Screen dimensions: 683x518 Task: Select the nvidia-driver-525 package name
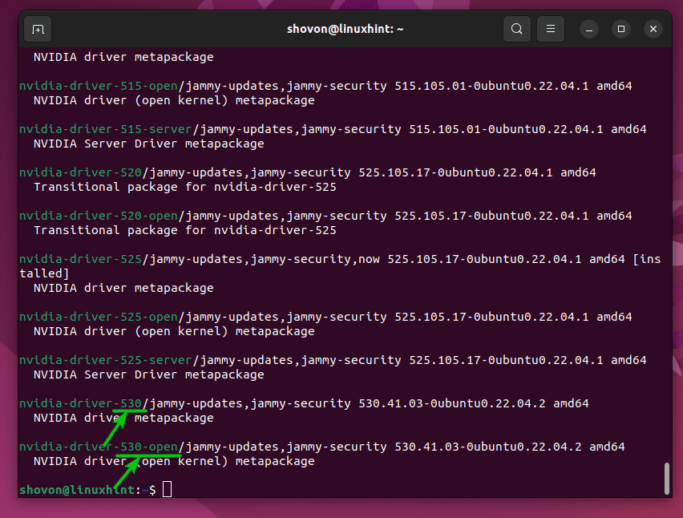(81, 259)
